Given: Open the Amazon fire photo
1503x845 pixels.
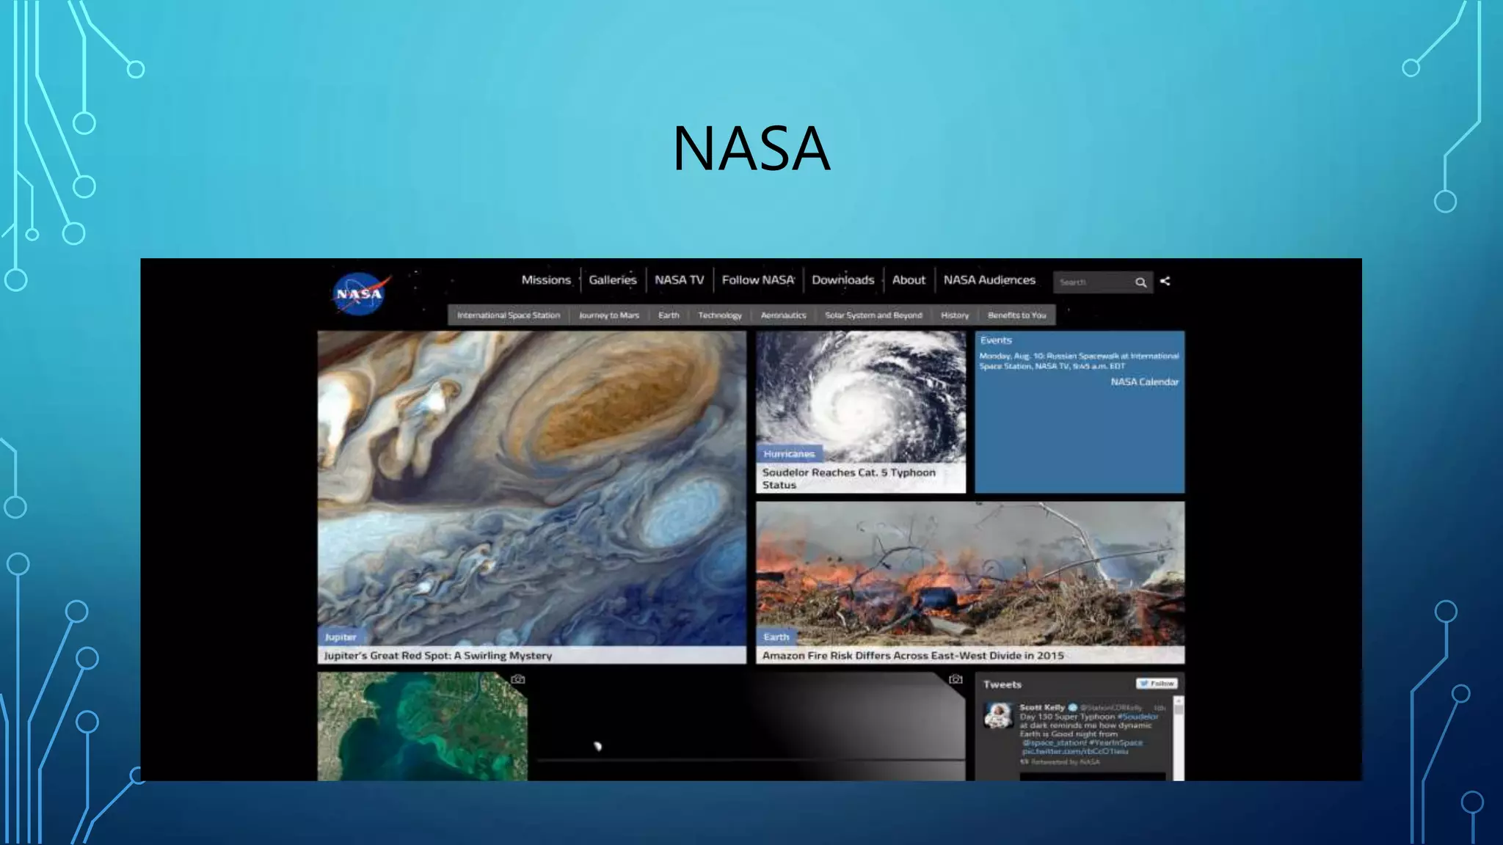Looking at the screenshot, I should 970,573.
